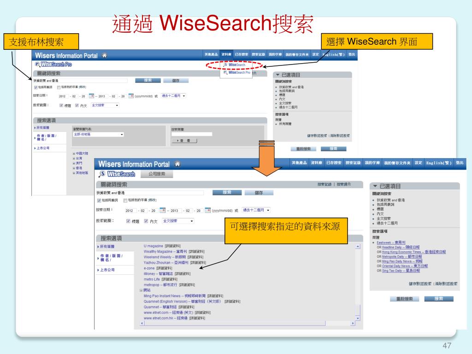Image resolution: width=472 pixels, height=354 pixels.
Task: Select WiseSearch Pro in the 資料庫 dropdown menu
Action: (237, 72)
